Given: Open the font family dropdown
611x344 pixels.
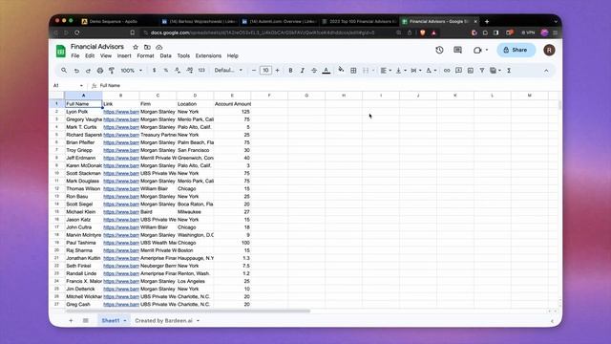Looking at the screenshot, I should [228, 71].
